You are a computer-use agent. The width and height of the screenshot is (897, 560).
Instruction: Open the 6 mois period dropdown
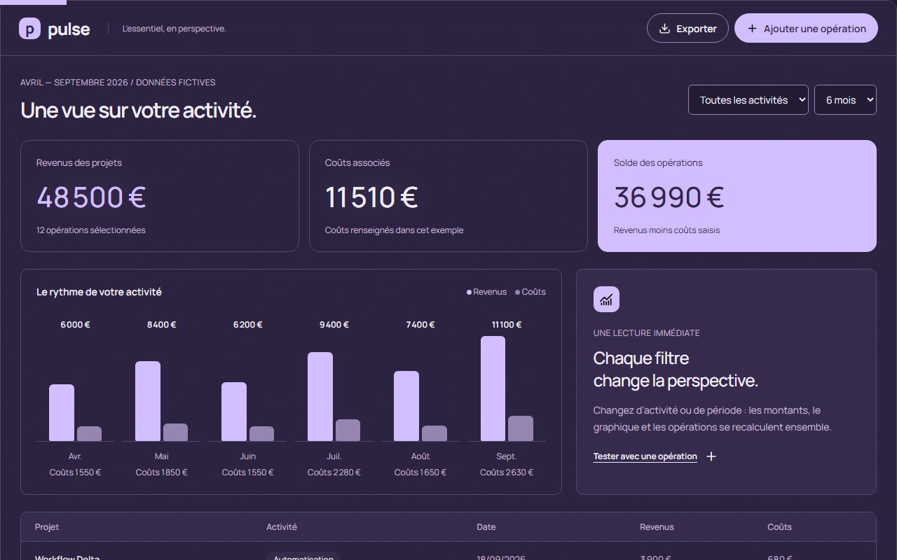click(x=845, y=100)
